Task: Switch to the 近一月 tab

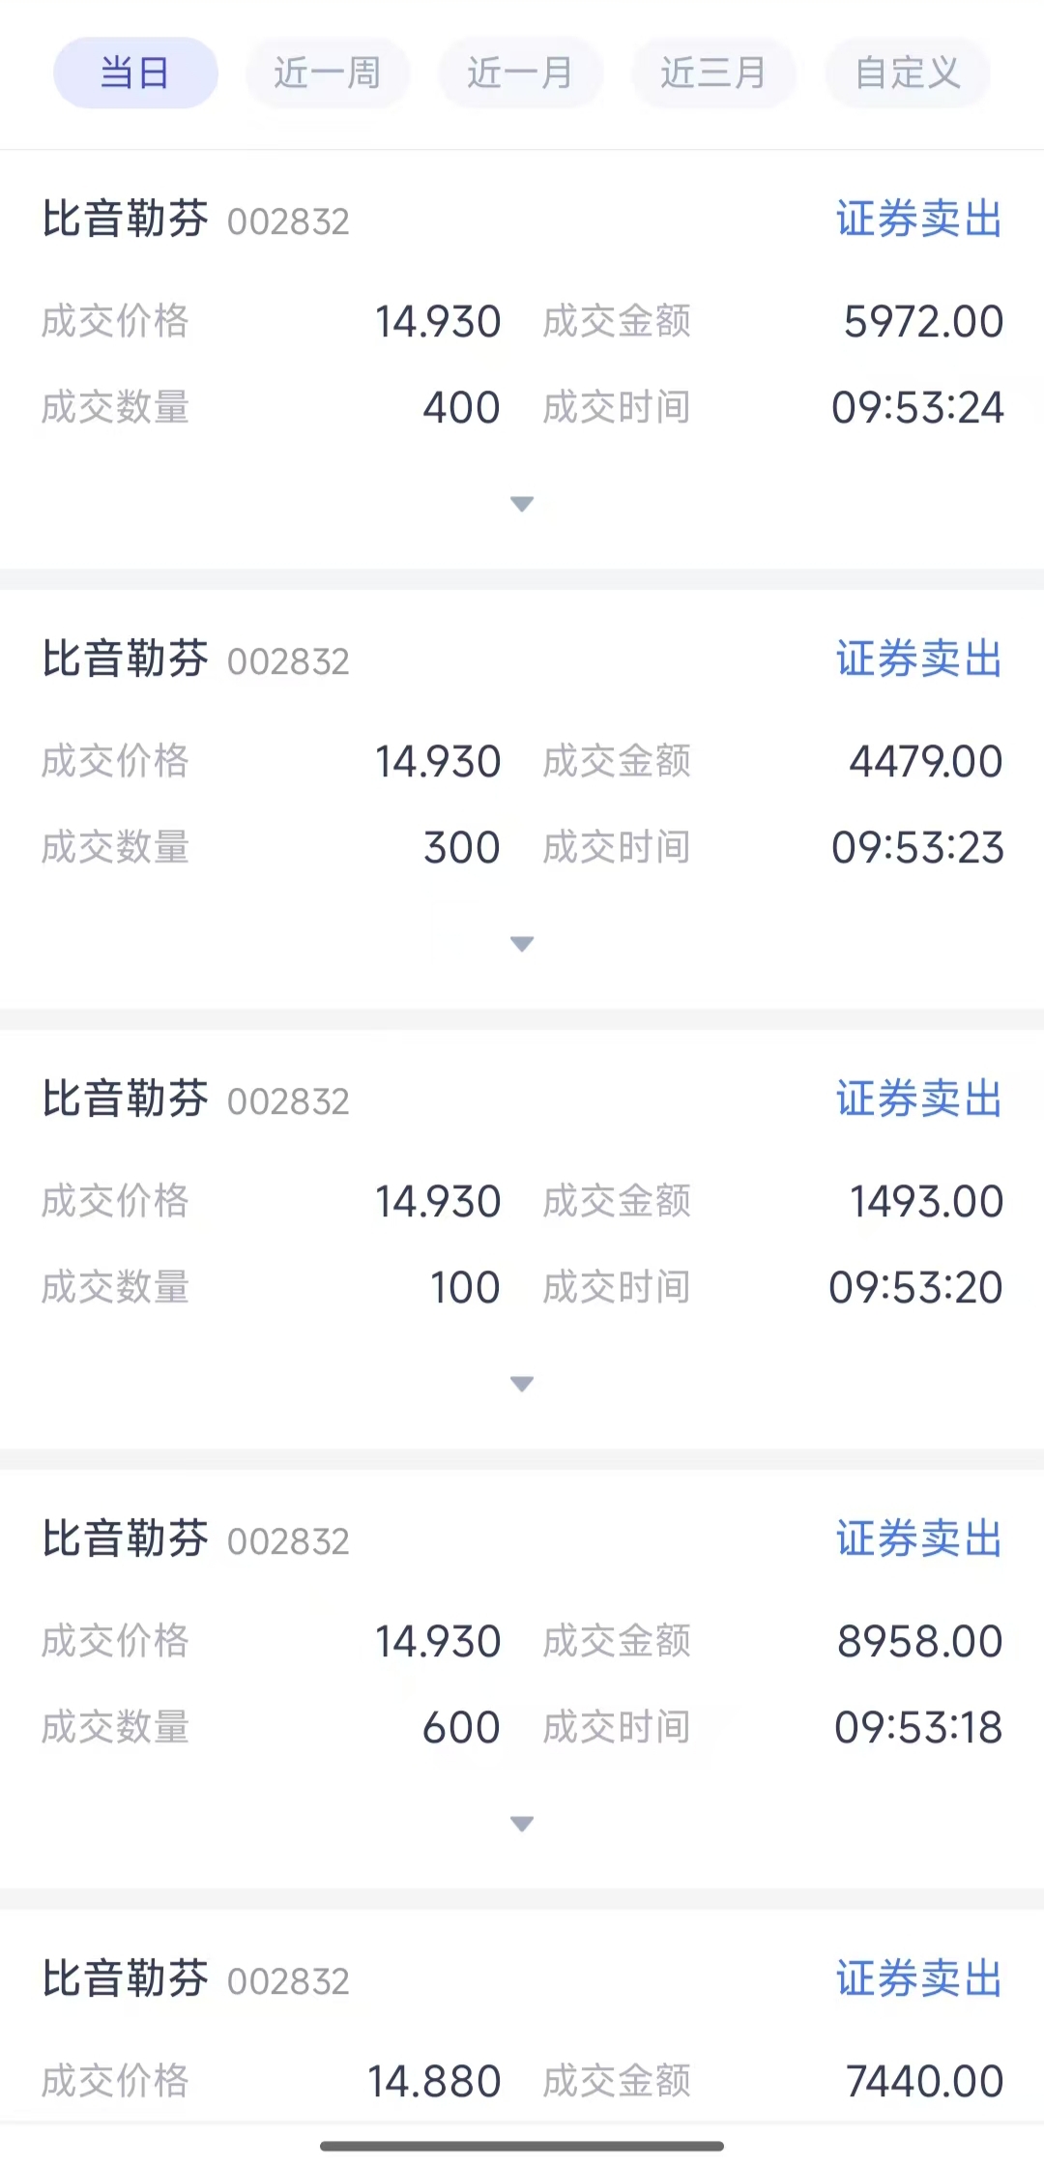Action: click(x=521, y=73)
